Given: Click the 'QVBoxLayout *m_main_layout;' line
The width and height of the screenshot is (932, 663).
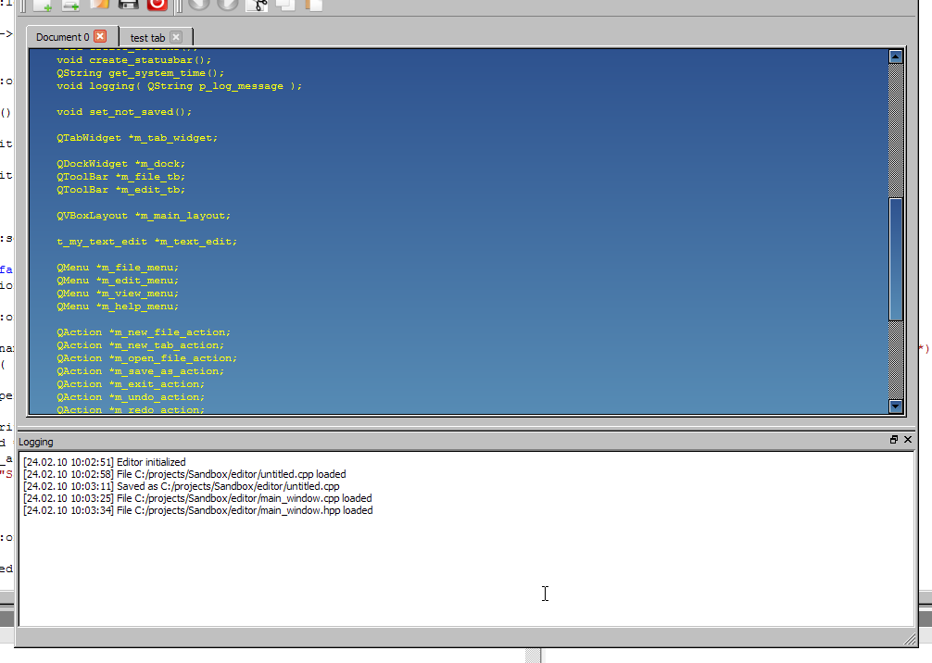Looking at the screenshot, I should point(144,216).
